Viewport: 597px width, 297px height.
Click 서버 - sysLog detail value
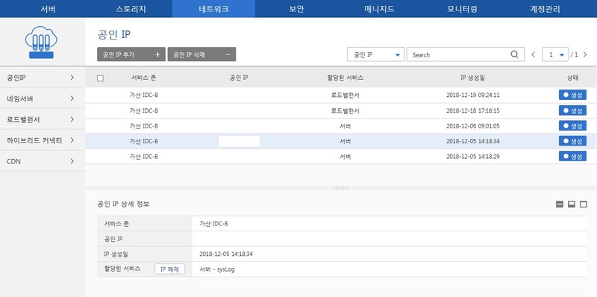click(217, 269)
